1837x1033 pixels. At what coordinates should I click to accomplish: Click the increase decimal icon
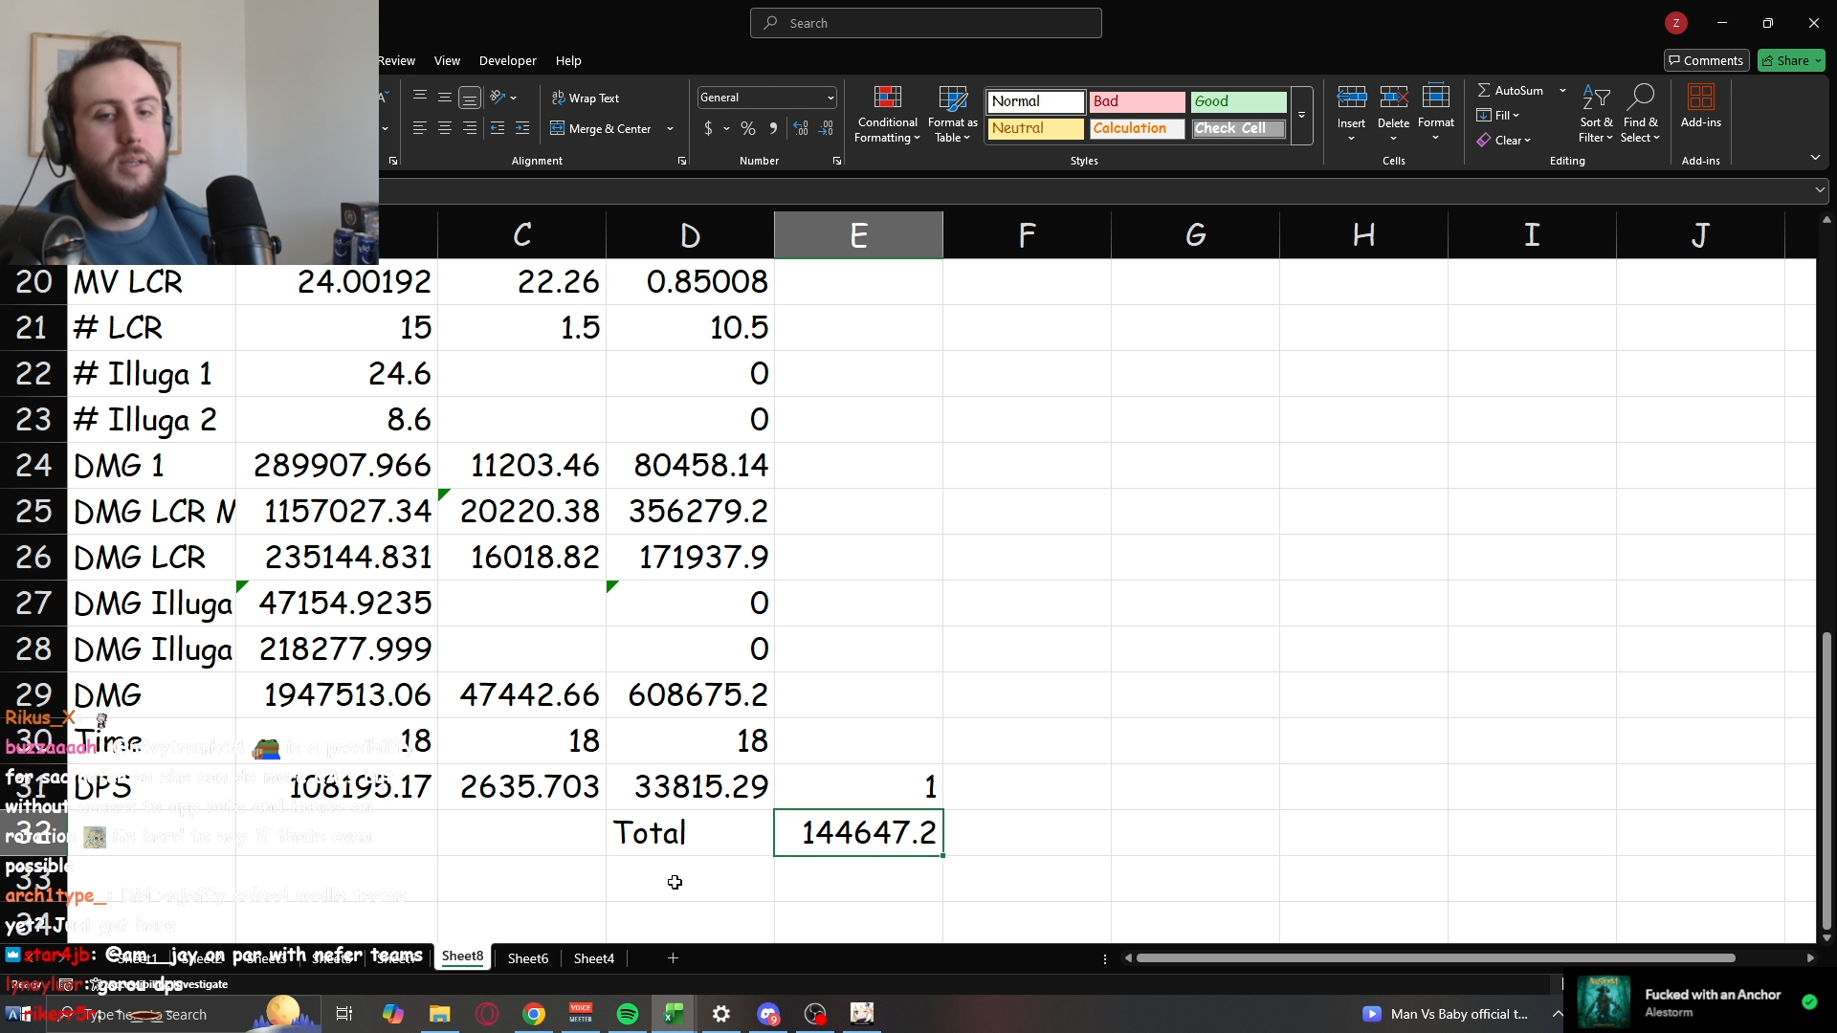801,128
